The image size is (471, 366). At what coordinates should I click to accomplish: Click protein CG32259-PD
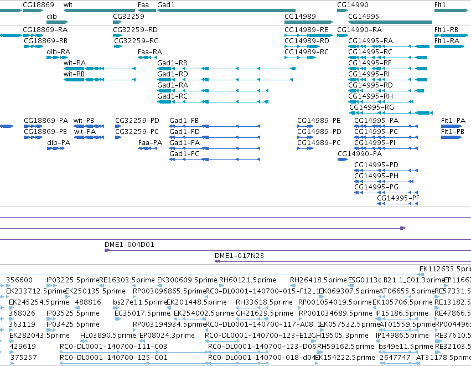[x=118, y=126]
